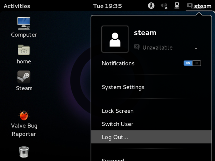Open the accessibility menu icon
This screenshot has width=215, height=161.
[151, 6]
